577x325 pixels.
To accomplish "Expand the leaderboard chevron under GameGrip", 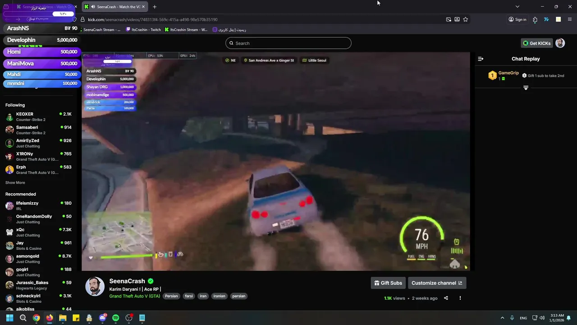I will coord(526,88).
